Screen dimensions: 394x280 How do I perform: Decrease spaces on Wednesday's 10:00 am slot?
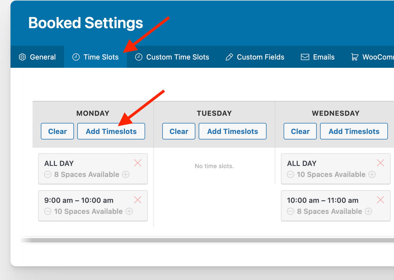290,211
